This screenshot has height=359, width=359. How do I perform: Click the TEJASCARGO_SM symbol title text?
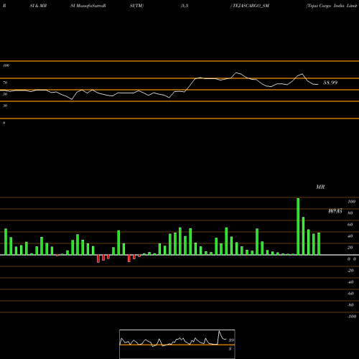click(x=251, y=6)
